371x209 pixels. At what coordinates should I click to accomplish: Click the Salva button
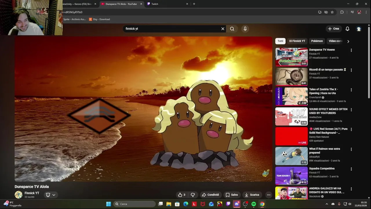[x=232, y=195]
